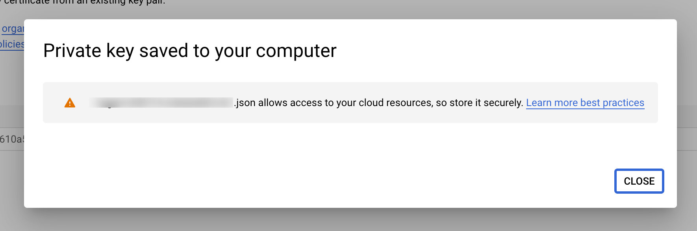Click the dialog title "Private key saved"
Image resolution: width=697 pixels, height=231 pixels.
[x=118, y=51]
